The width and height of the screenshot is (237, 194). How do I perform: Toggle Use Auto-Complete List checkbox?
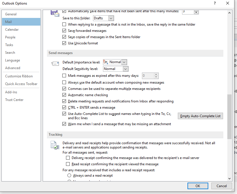coord(64,113)
